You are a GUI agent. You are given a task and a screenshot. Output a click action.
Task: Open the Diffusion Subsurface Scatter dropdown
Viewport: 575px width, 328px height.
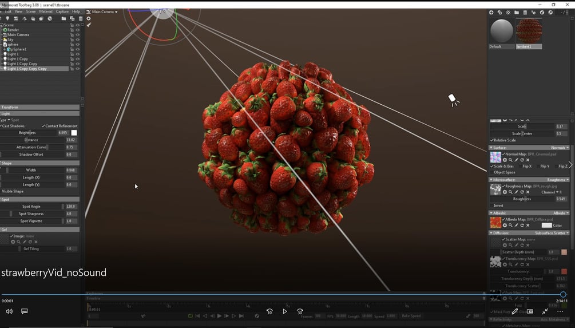(x=552, y=233)
